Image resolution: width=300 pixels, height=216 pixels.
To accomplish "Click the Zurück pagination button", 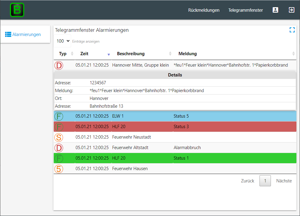I will (x=247, y=181).
